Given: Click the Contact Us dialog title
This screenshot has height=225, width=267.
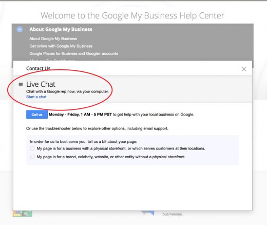Looking at the screenshot, I should click(x=39, y=68).
